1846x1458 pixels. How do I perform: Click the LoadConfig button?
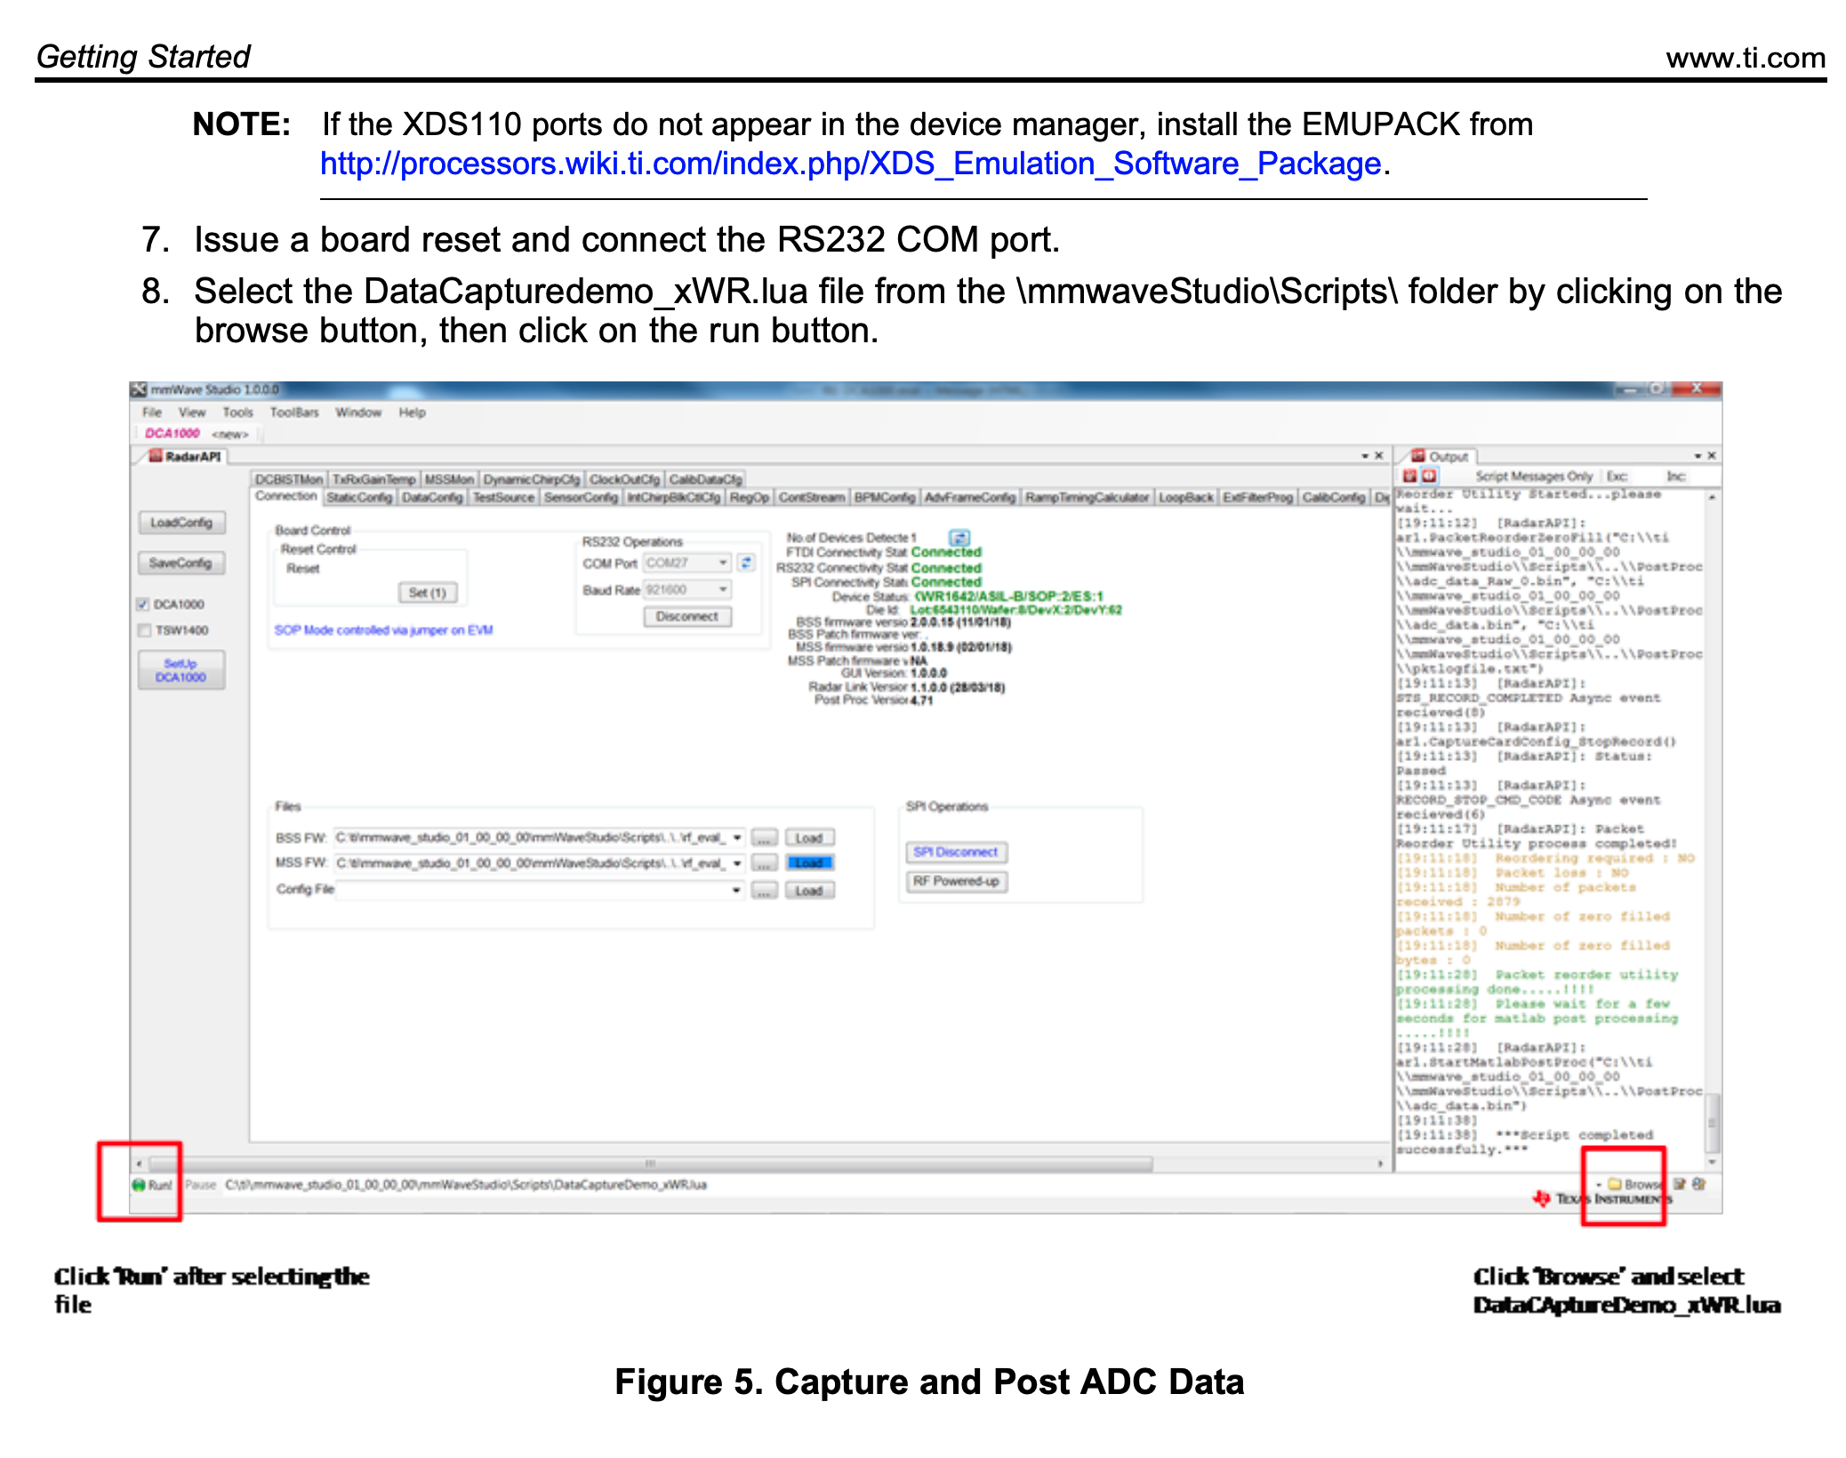[x=181, y=523]
